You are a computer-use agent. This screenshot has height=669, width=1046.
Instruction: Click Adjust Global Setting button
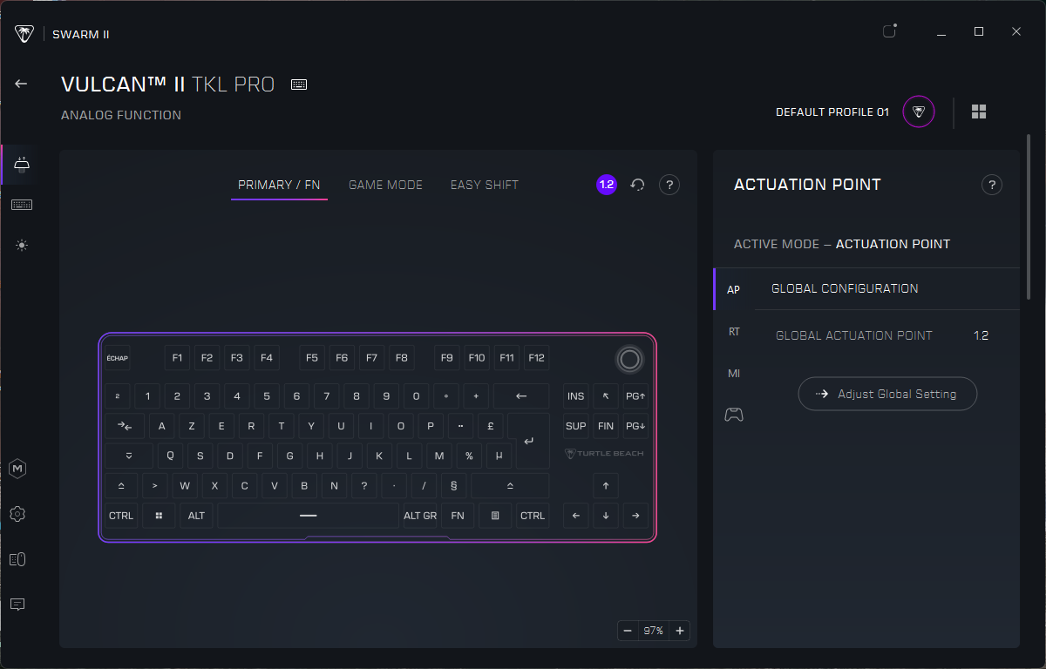coord(887,394)
